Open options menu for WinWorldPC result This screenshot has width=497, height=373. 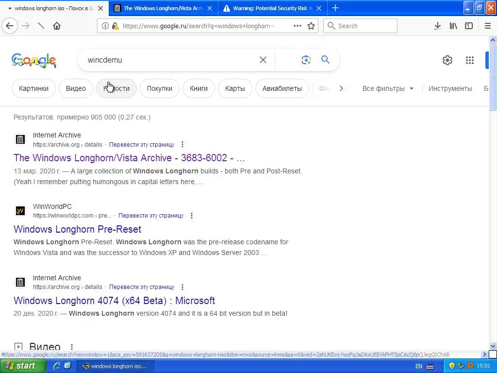191,216
